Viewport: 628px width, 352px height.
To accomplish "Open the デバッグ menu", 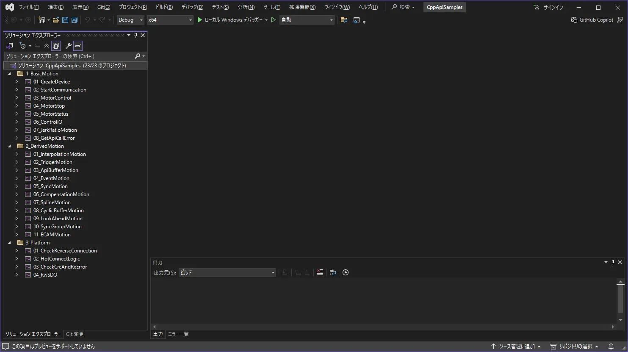I will (x=192, y=7).
